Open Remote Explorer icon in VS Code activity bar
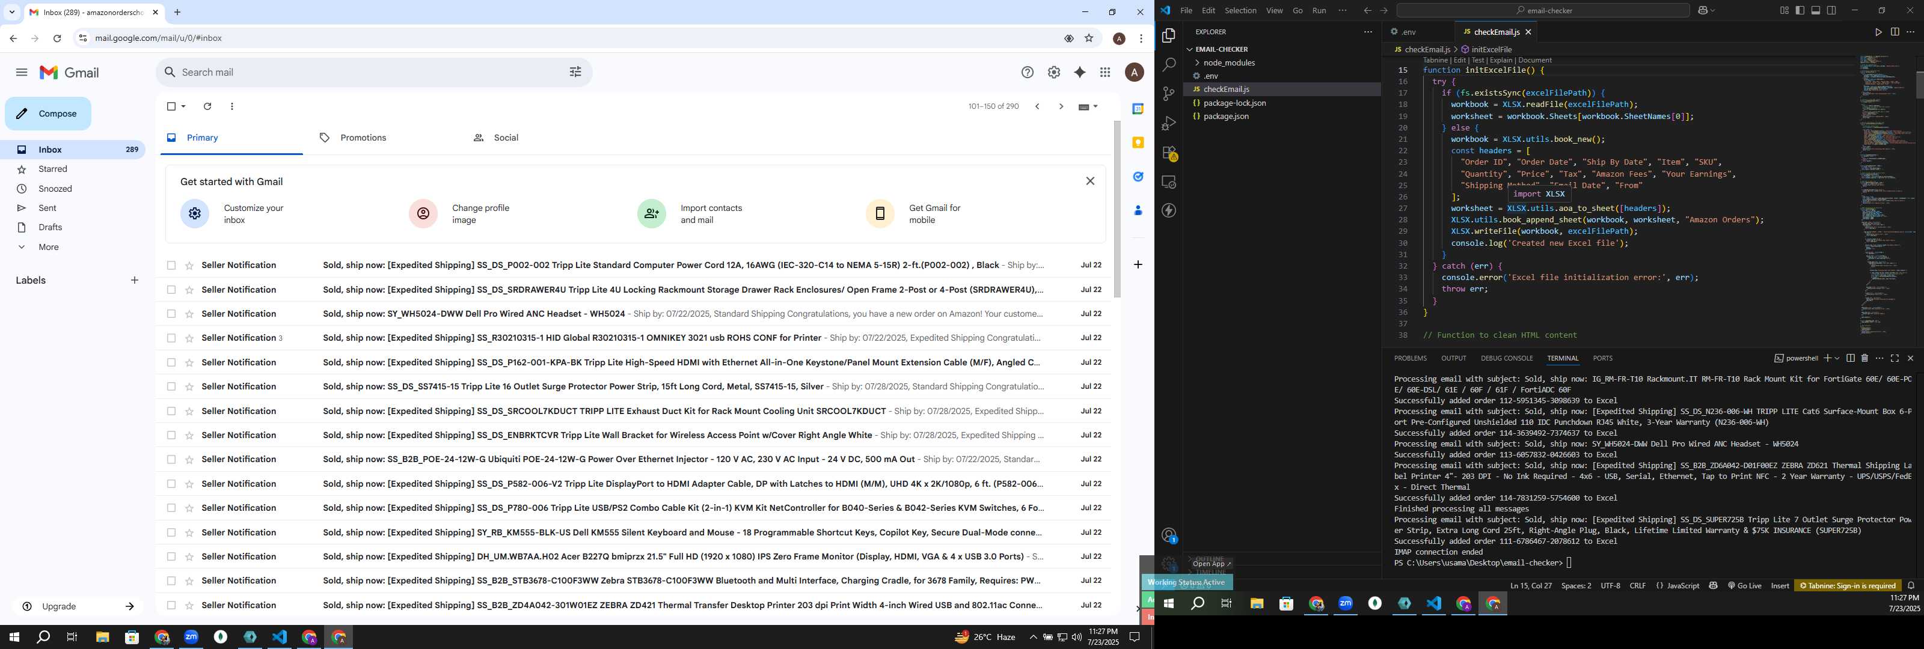This screenshot has width=1924, height=649. pyautogui.click(x=1169, y=182)
